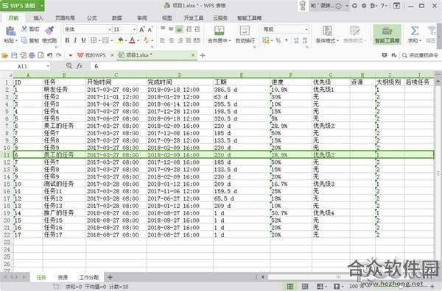Open the font size dropdown showing 11

pos(134,29)
